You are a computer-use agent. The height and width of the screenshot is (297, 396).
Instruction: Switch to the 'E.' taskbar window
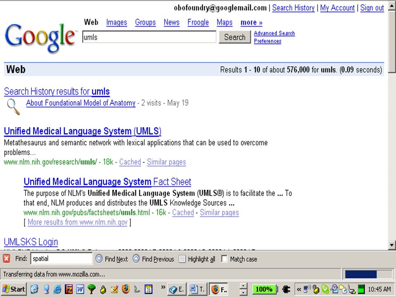177,289
